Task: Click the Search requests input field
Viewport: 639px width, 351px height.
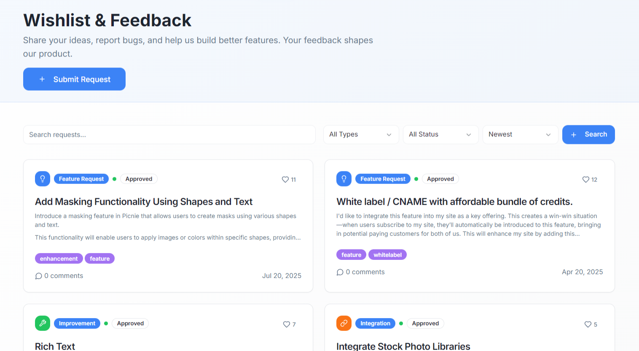Action: [169, 135]
